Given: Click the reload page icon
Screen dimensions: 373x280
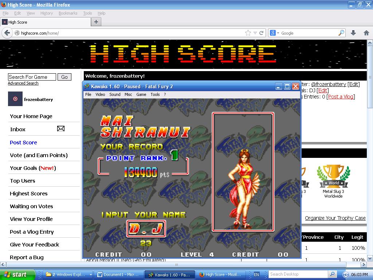Looking at the screenshot, I should [x=261, y=33].
